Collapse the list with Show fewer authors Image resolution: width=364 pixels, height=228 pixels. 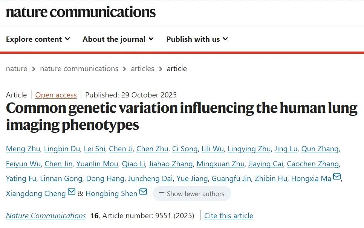[192, 194]
